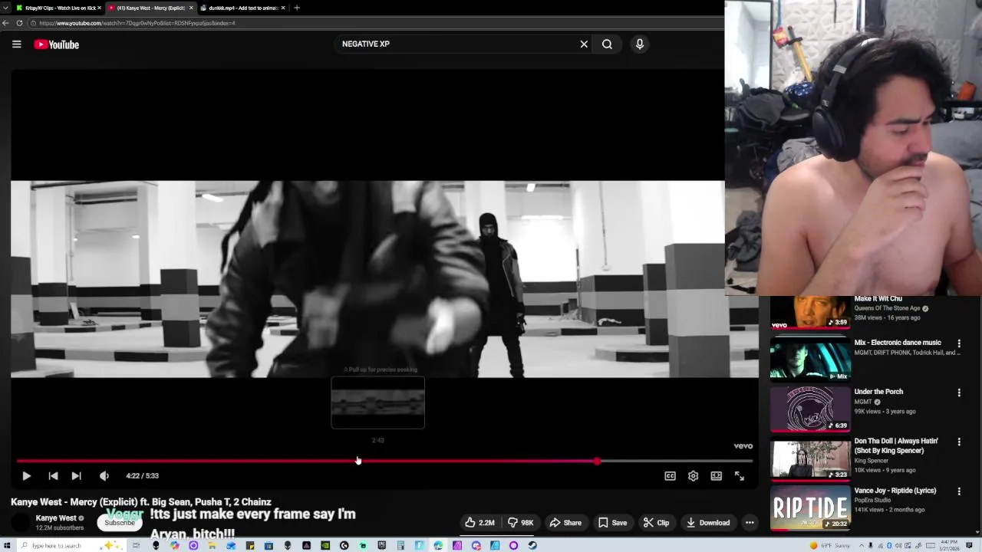Share the Mercy video
Image resolution: width=982 pixels, height=552 pixels.
[565, 523]
